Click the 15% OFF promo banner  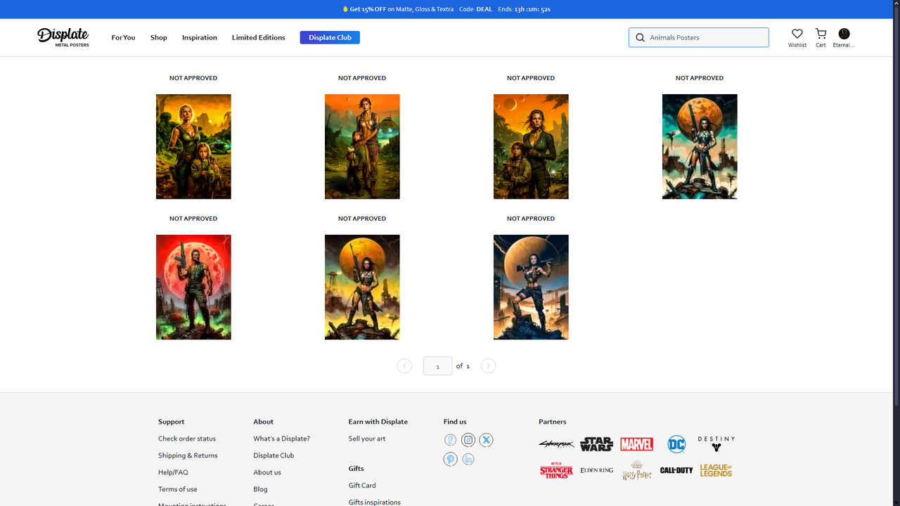(446, 9)
